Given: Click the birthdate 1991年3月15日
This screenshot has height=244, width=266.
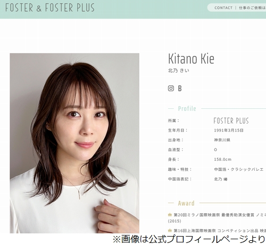Looking at the screenshot, I should (x=229, y=130).
